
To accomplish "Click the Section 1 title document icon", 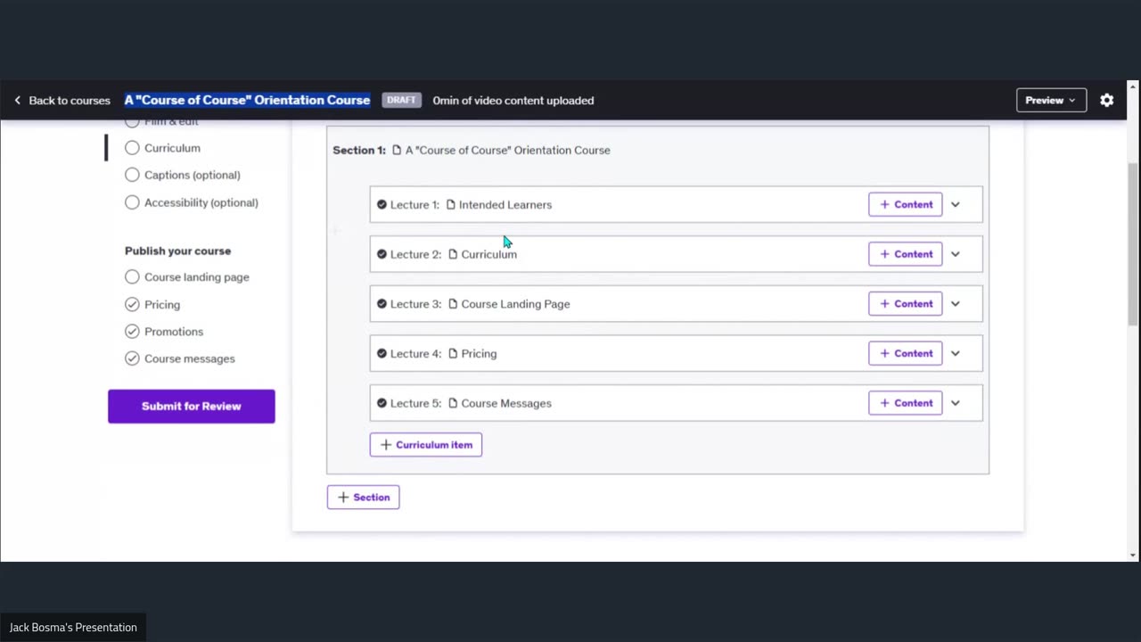I will point(397,150).
